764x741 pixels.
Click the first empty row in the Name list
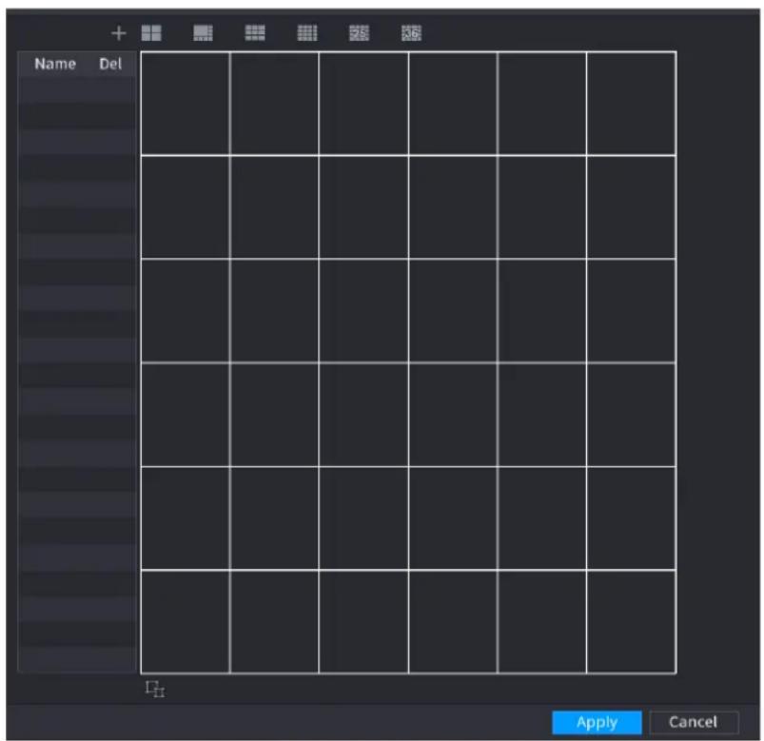tap(77, 89)
